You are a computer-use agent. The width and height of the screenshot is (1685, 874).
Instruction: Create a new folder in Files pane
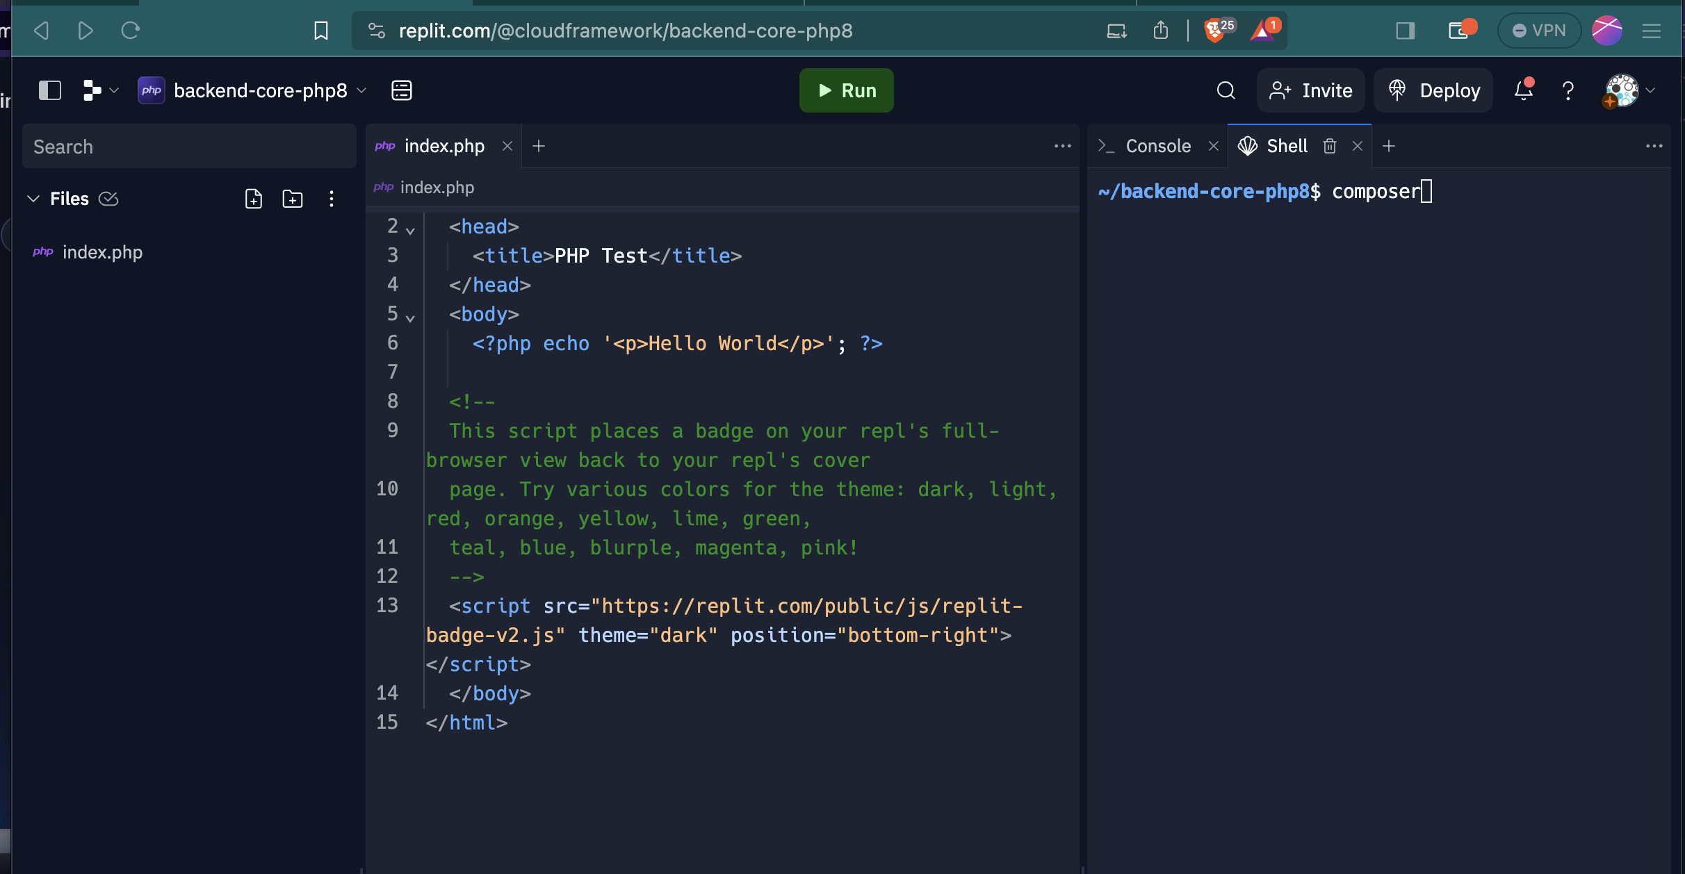click(x=293, y=199)
